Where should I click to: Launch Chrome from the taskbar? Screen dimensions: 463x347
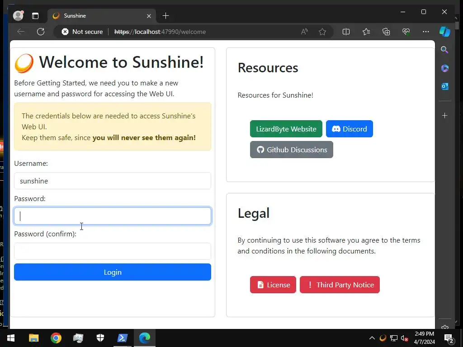pyautogui.click(x=56, y=338)
